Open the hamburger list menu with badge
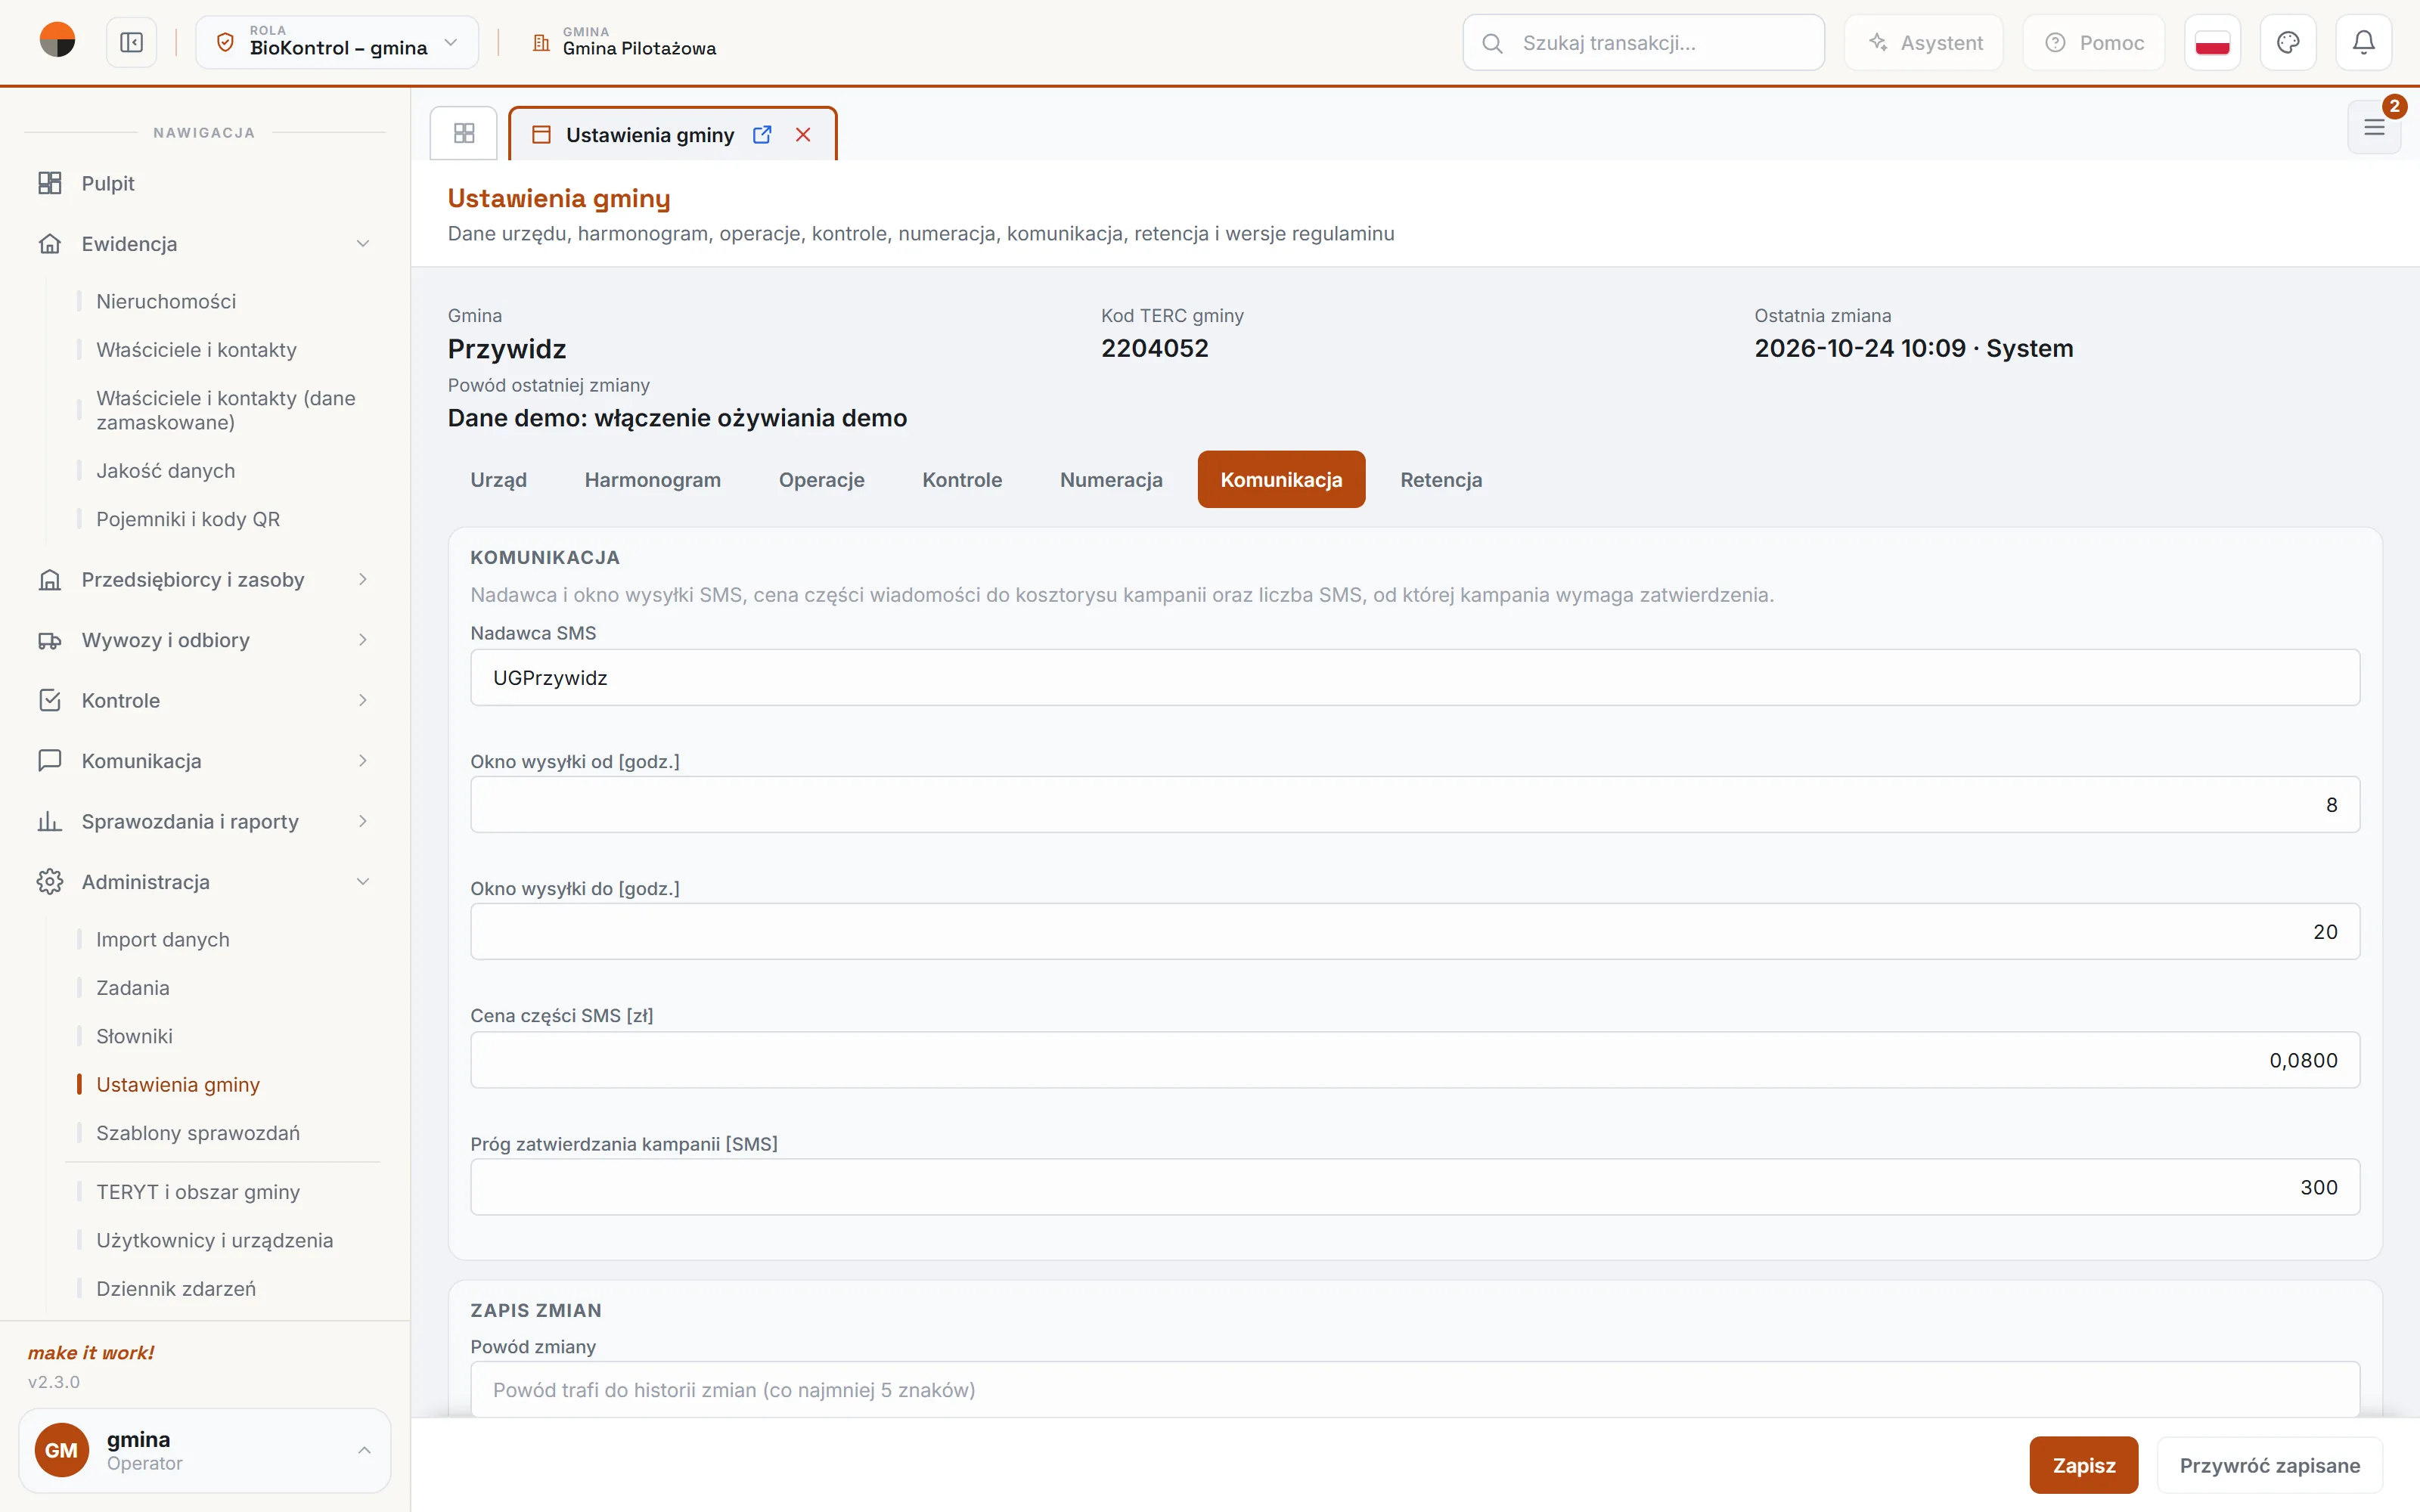The height and width of the screenshot is (1512, 2420). 2374,127
